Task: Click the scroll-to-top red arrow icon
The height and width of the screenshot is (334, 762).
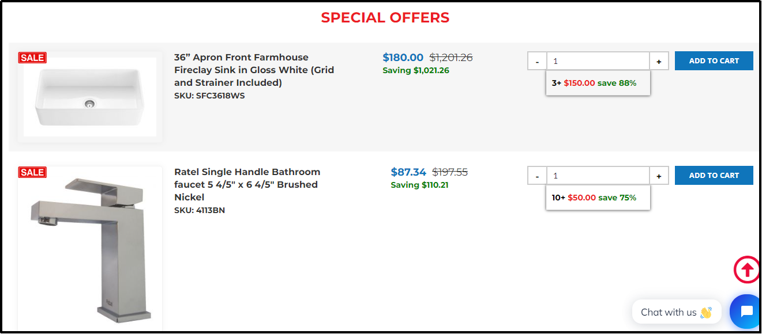Action: coord(747,270)
